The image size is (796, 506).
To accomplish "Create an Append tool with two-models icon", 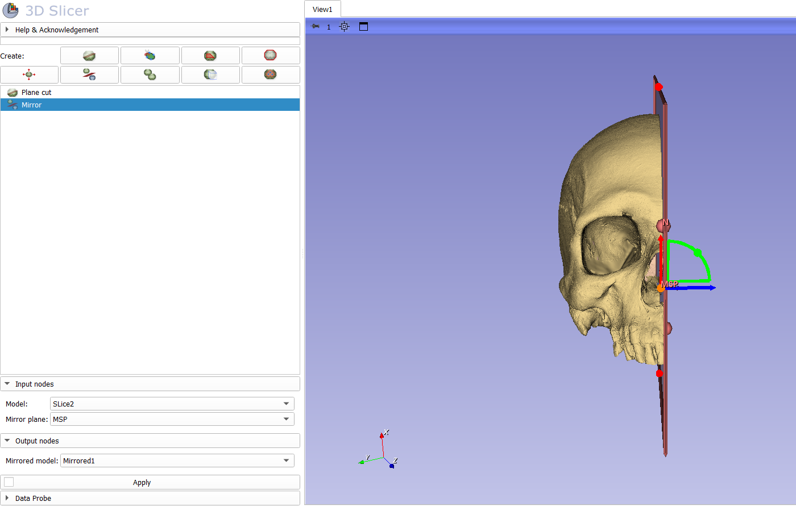I will pyautogui.click(x=150, y=74).
